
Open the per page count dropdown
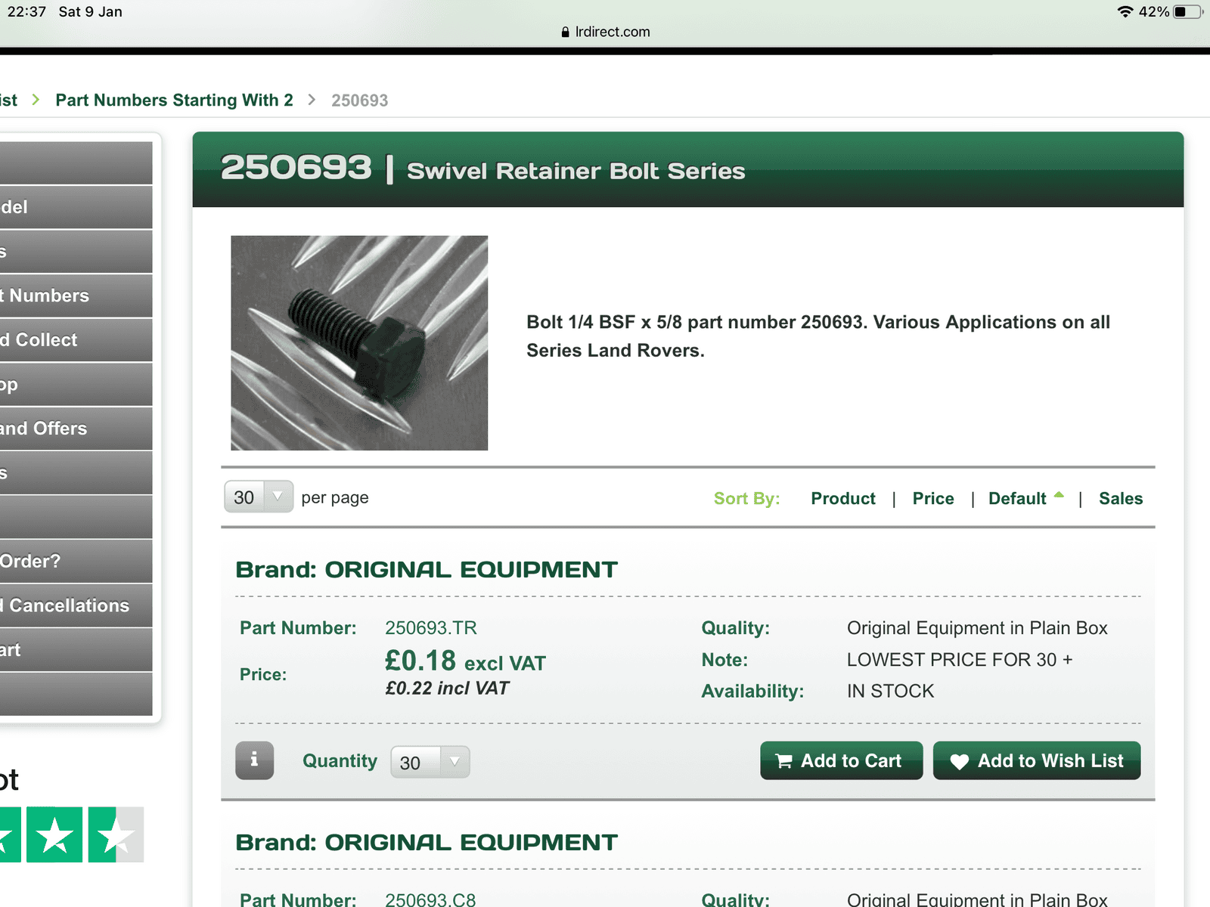(x=259, y=497)
